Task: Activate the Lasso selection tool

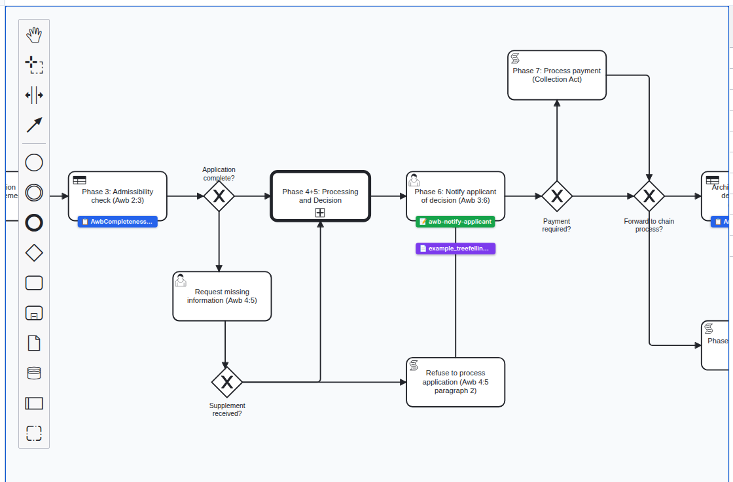Action: (x=34, y=65)
